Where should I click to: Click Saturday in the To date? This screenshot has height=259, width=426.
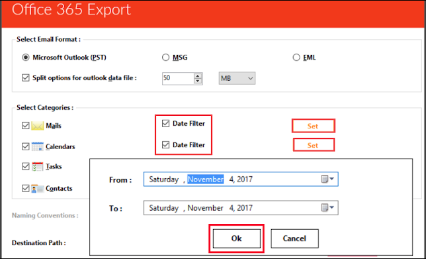[164, 208]
